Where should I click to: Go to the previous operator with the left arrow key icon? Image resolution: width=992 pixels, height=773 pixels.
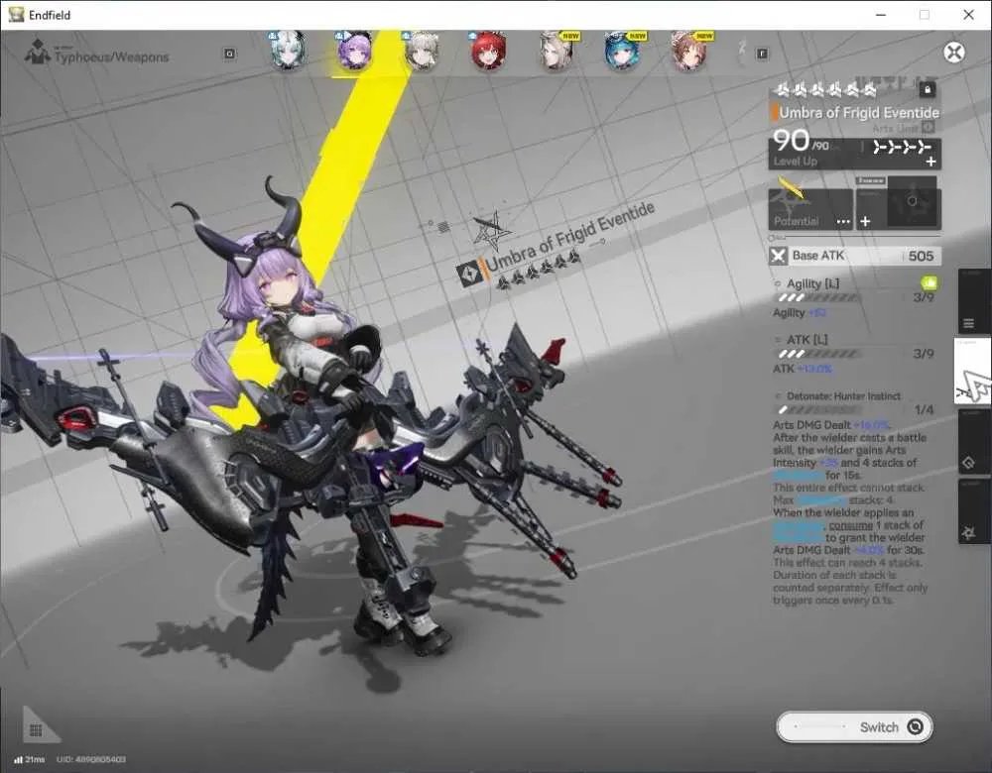230,54
